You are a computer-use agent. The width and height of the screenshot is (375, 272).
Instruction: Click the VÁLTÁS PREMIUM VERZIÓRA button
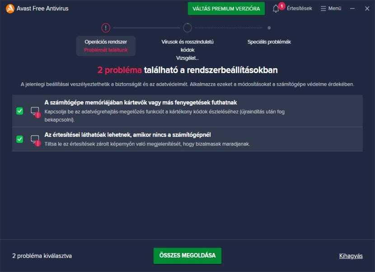point(226,9)
